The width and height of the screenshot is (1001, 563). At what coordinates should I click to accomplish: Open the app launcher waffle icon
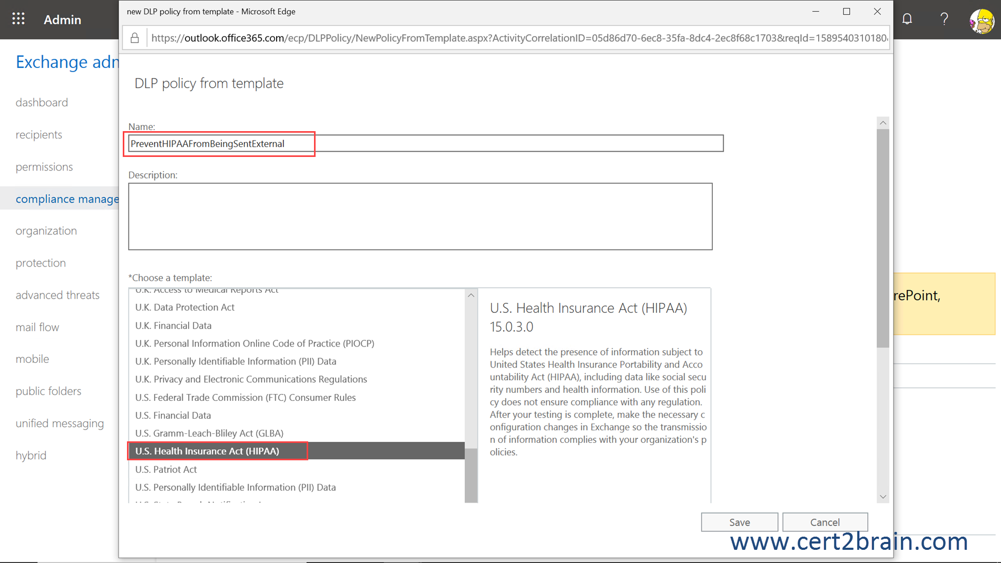pyautogui.click(x=18, y=19)
